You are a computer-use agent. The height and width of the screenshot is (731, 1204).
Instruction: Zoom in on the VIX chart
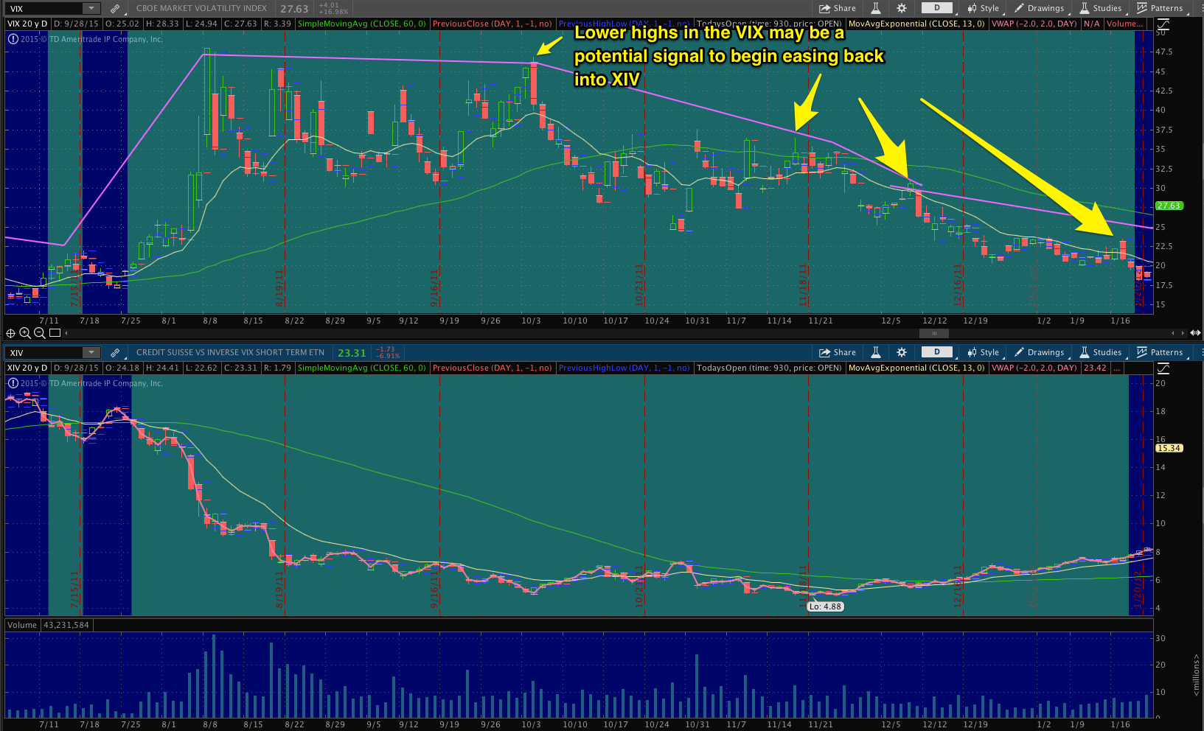[25, 333]
